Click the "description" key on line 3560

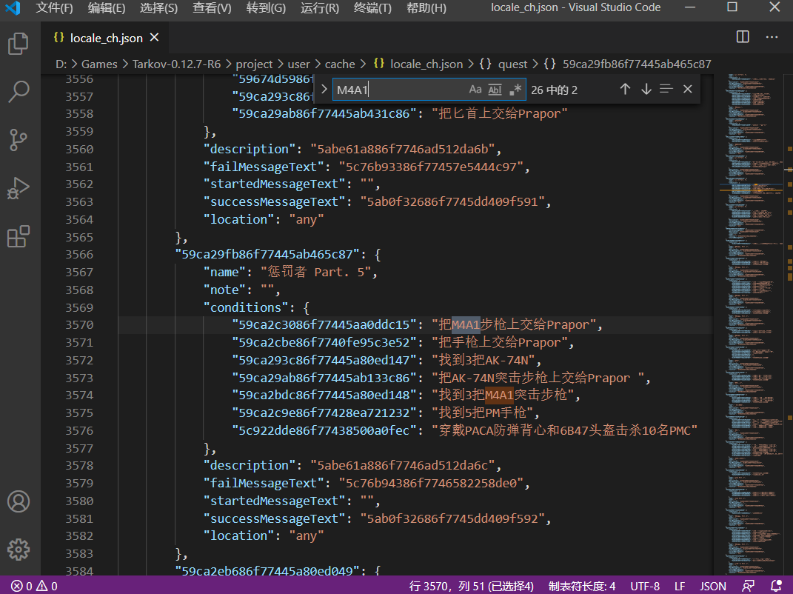[x=250, y=150]
